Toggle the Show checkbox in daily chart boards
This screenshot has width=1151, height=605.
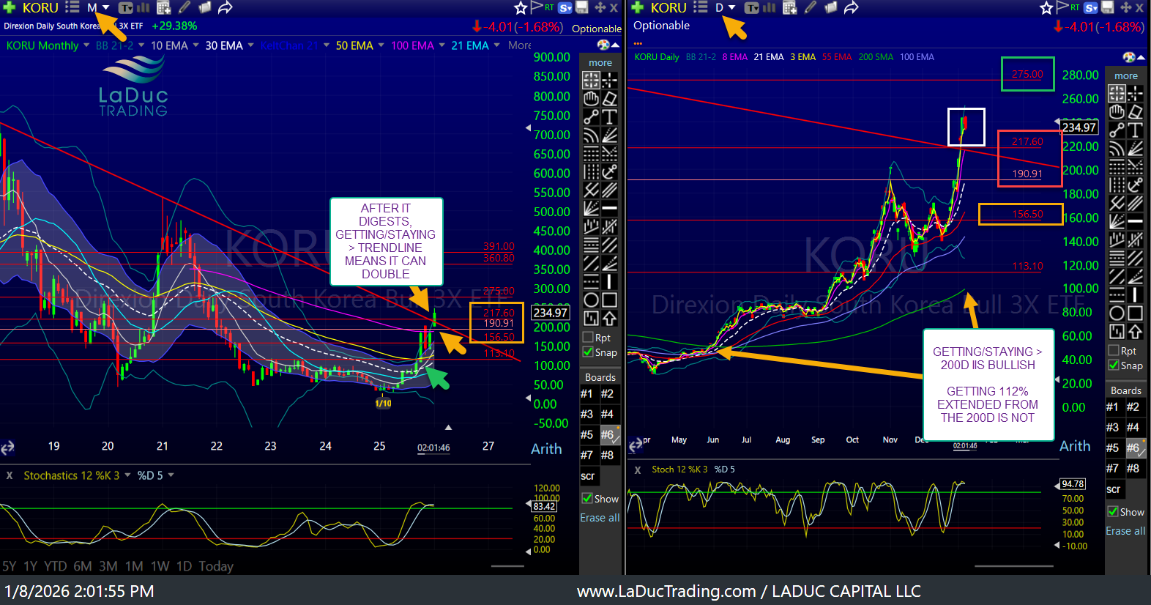point(1113,512)
